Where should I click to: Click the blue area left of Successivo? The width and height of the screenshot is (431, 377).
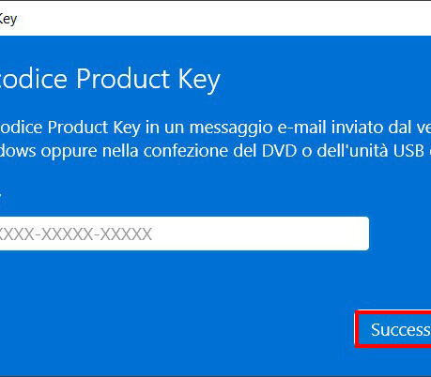(x=176, y=329)
